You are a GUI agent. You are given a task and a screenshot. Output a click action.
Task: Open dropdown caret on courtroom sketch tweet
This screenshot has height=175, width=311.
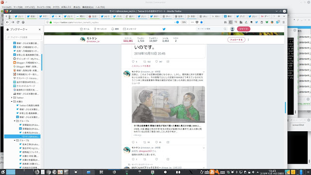[x=204, y=72]
